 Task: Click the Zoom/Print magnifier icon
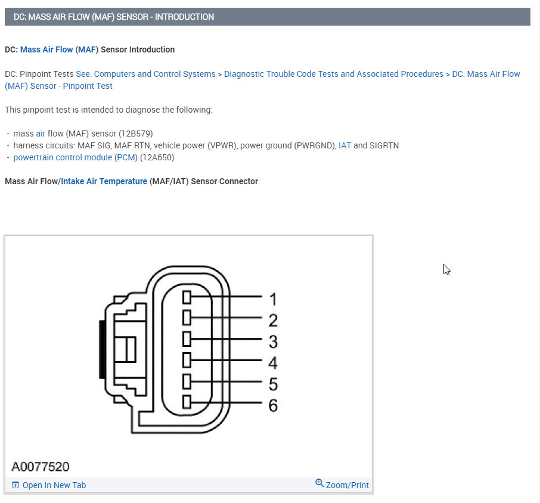click(x=319, y=483)
